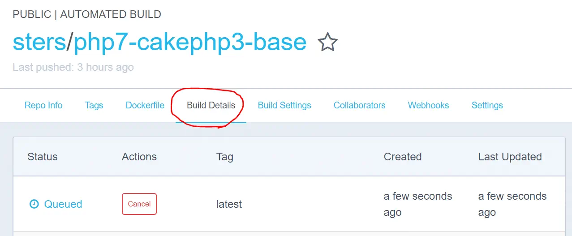572x236 pixels.
Task: Star the php7-cakephp3-base repository
Action: pyautogui.click(x=327, y=43)
